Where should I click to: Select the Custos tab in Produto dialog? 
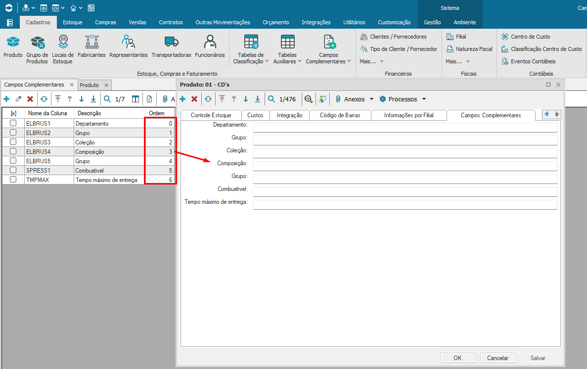pos(255,115)
